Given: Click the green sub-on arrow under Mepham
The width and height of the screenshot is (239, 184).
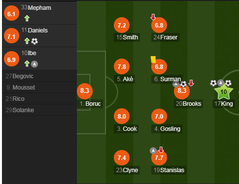Looking at the screenshot, I should coord(27,18).
